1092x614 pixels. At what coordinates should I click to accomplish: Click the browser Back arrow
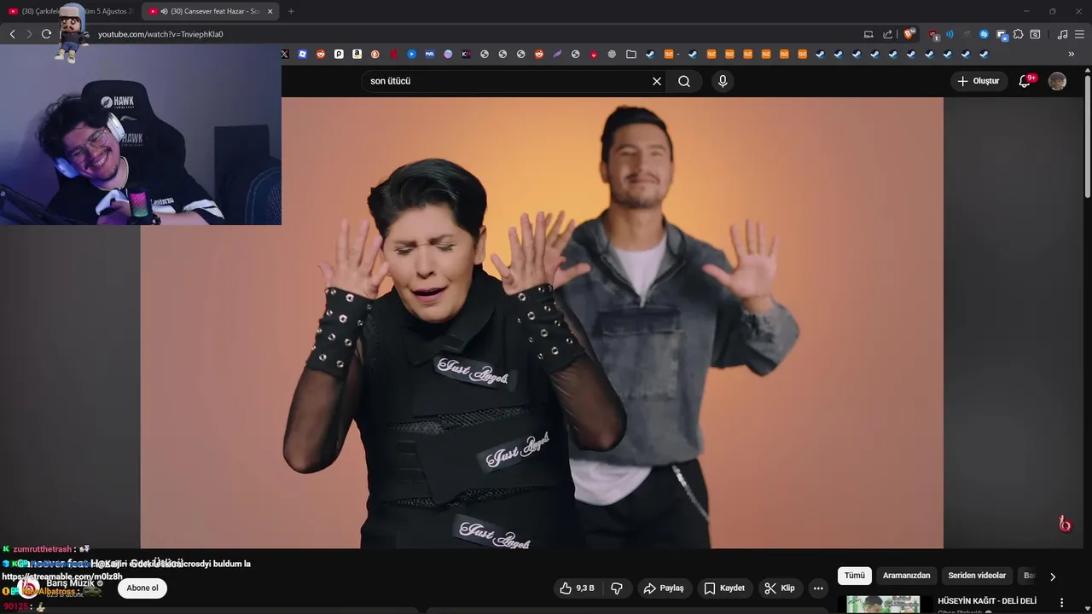[12, 34]
